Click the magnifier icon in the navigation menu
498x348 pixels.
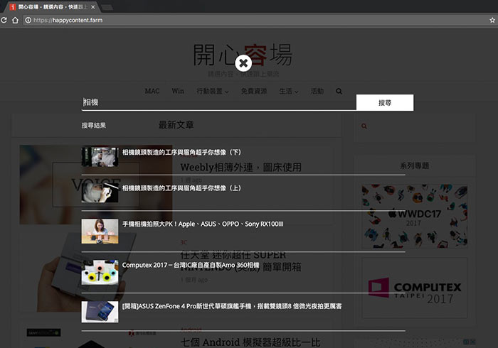click(x=339, y=92)
